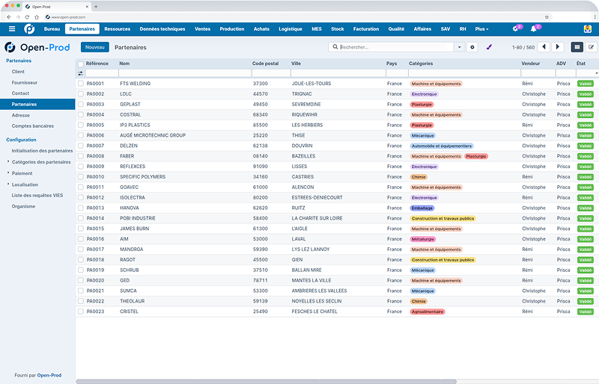Open the bell notifications icon

(534, 29)
